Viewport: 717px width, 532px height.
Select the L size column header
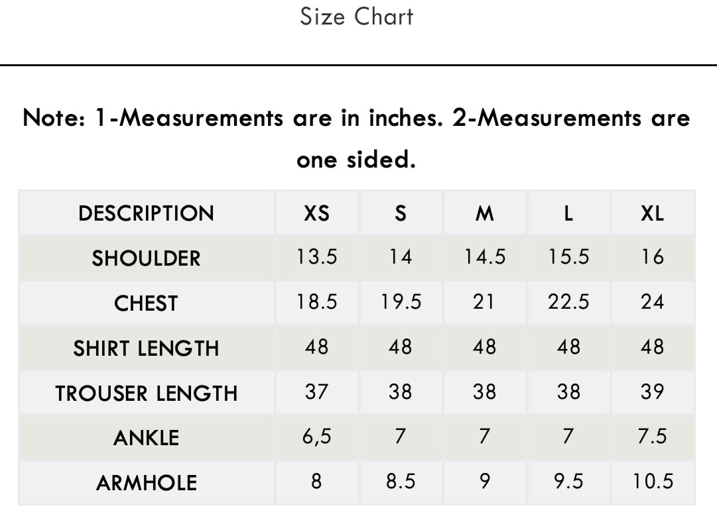pos(568,213)
